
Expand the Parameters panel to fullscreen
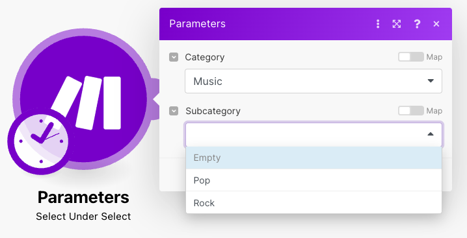396,24
